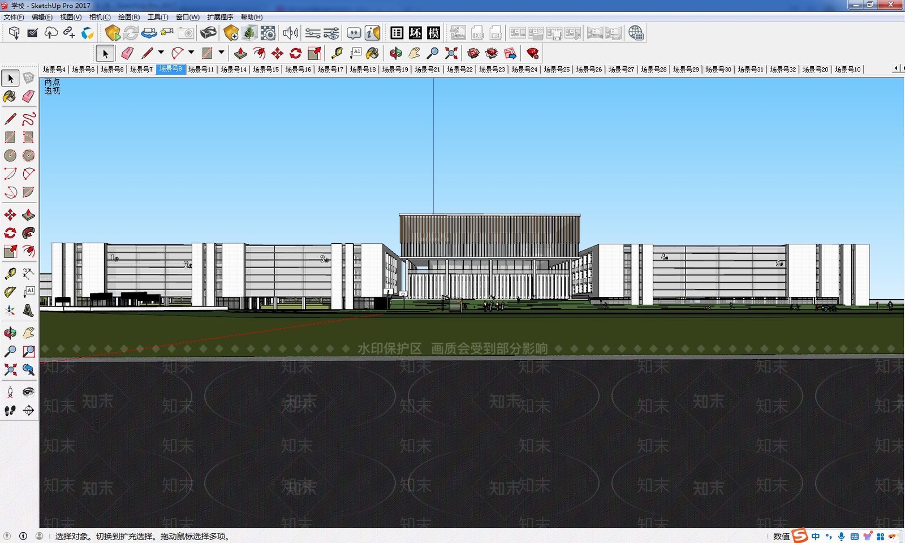The height and width of the screenshot is (543, 905).
Task: Open the globe web icon in the toolbar
Action: tap(636, 33)
